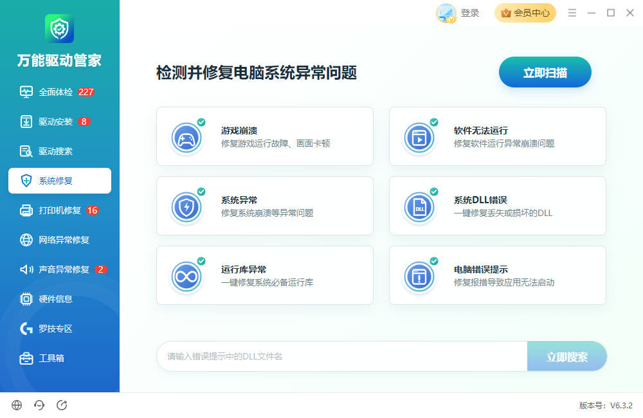Click the globe icon in bottom bar

17,405
